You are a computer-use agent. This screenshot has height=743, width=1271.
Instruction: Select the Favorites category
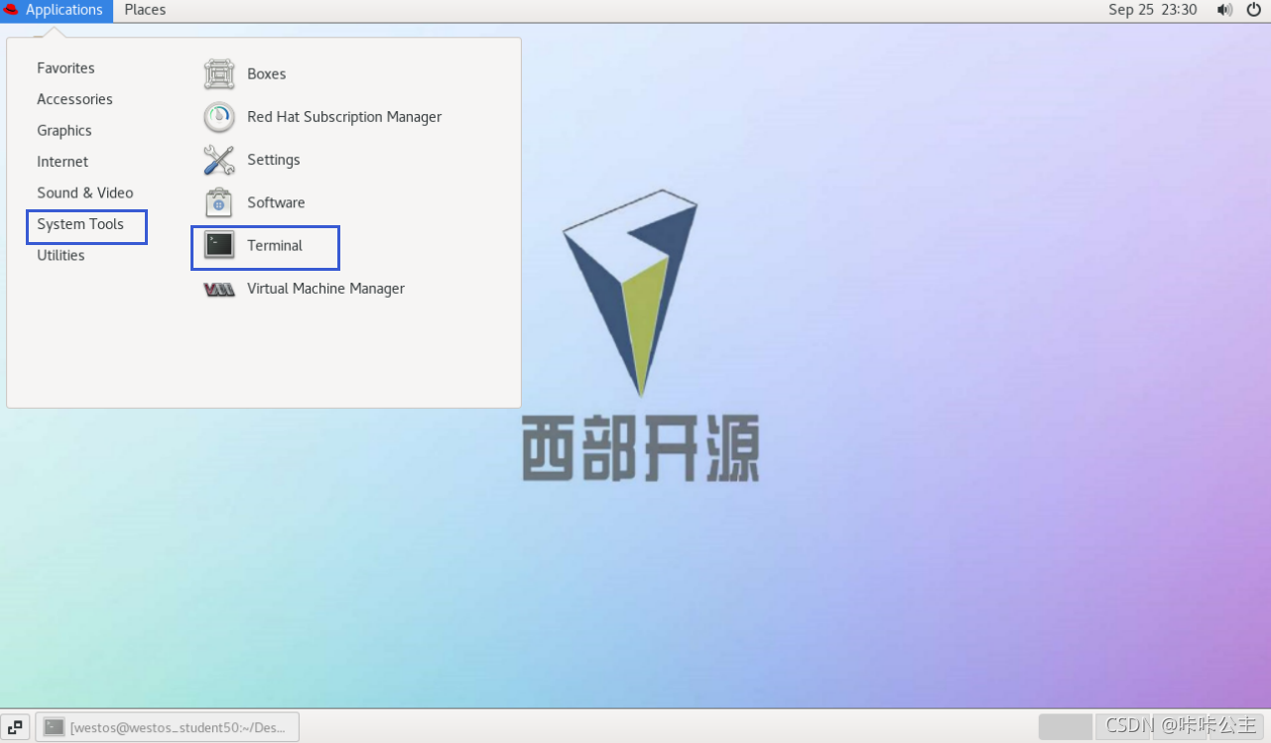[65, 68]
